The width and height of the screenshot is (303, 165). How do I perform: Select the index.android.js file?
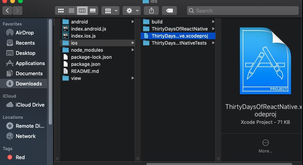(x=97, y=29)
